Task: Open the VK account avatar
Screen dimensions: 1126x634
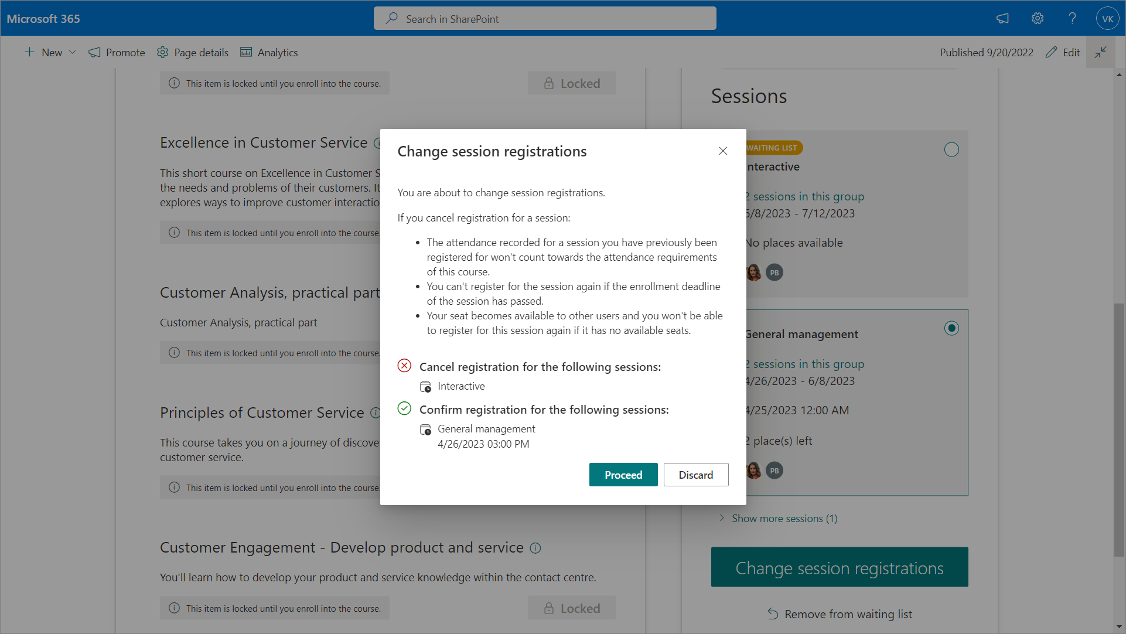Action: pos(1107,18)
